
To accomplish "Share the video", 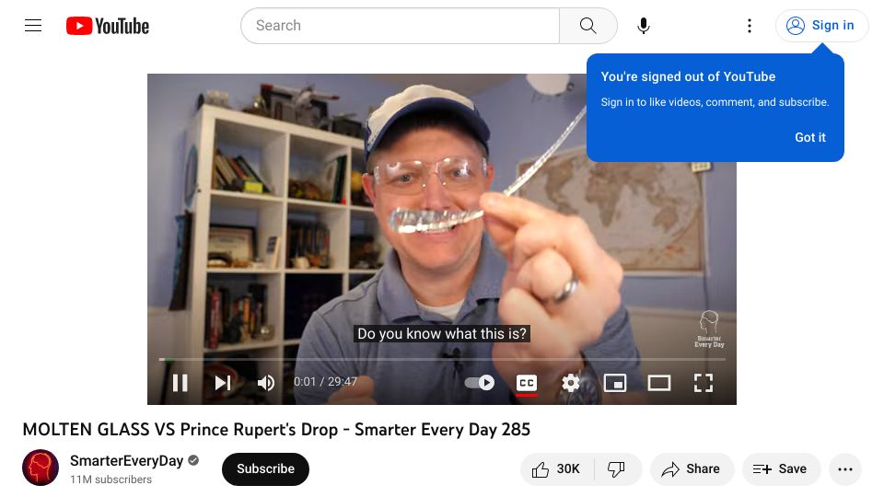I will click(x=692, y=468).
